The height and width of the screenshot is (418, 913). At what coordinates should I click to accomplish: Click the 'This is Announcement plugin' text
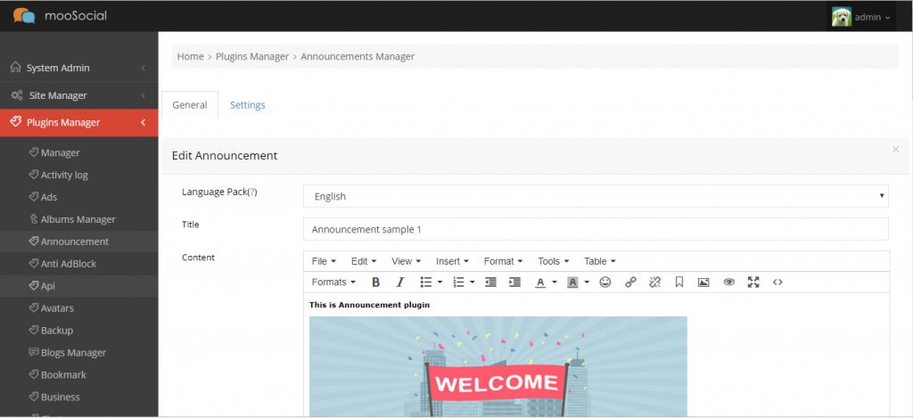(369, 305)
